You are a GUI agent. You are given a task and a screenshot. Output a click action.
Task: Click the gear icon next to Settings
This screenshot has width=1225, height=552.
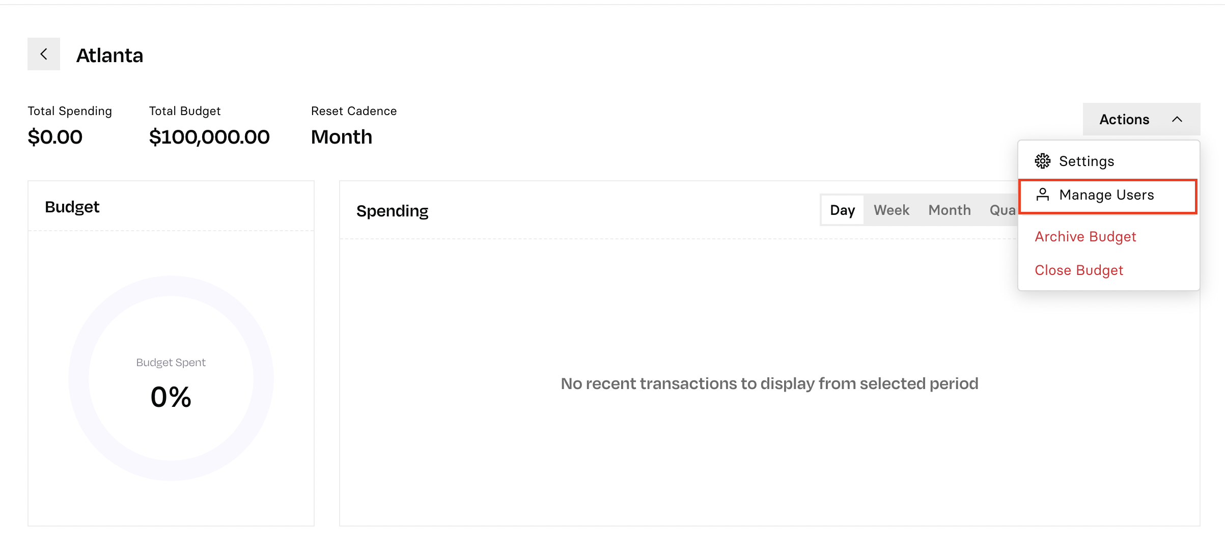[1042, 161]
